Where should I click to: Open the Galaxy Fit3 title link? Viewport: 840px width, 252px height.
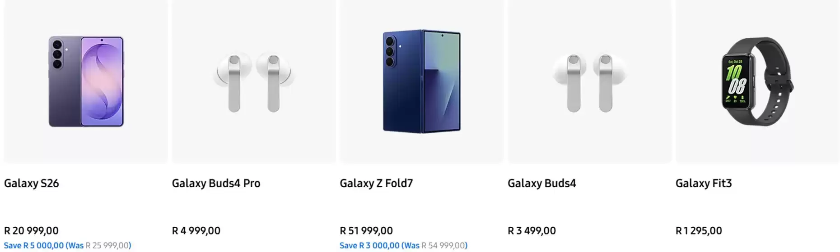(703, 183)
